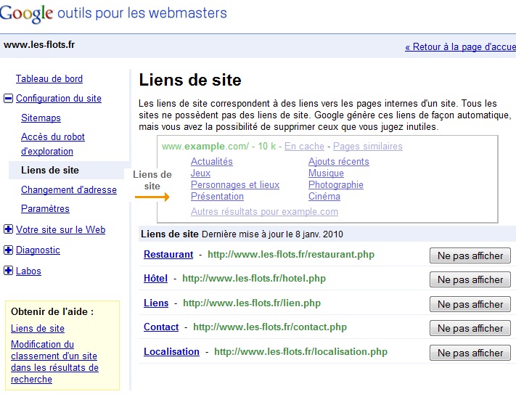Click the Dernière mise à jour date text
The height and width of the screenshot is (397, 516).
click(272, 234)
